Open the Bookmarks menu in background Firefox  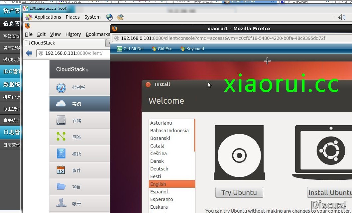(x=98, y=34)
